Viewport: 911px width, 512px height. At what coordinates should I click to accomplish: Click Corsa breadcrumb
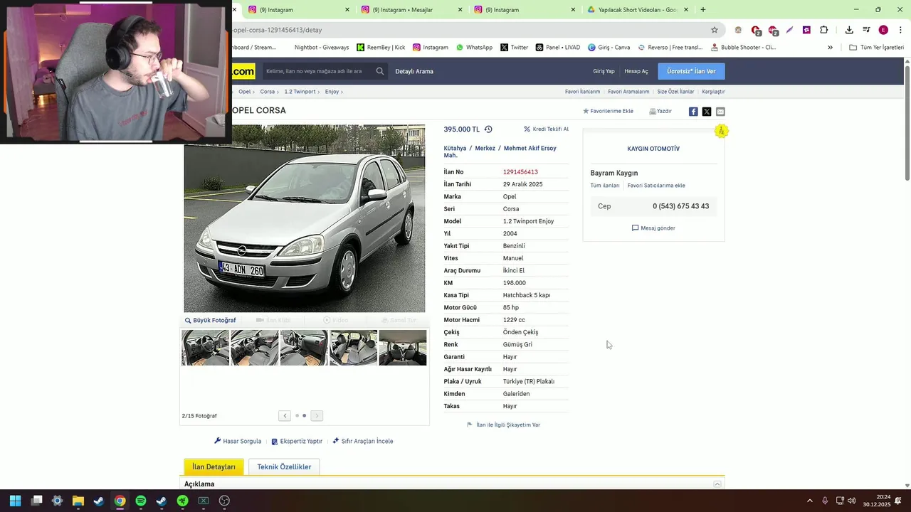coord(267,92)
